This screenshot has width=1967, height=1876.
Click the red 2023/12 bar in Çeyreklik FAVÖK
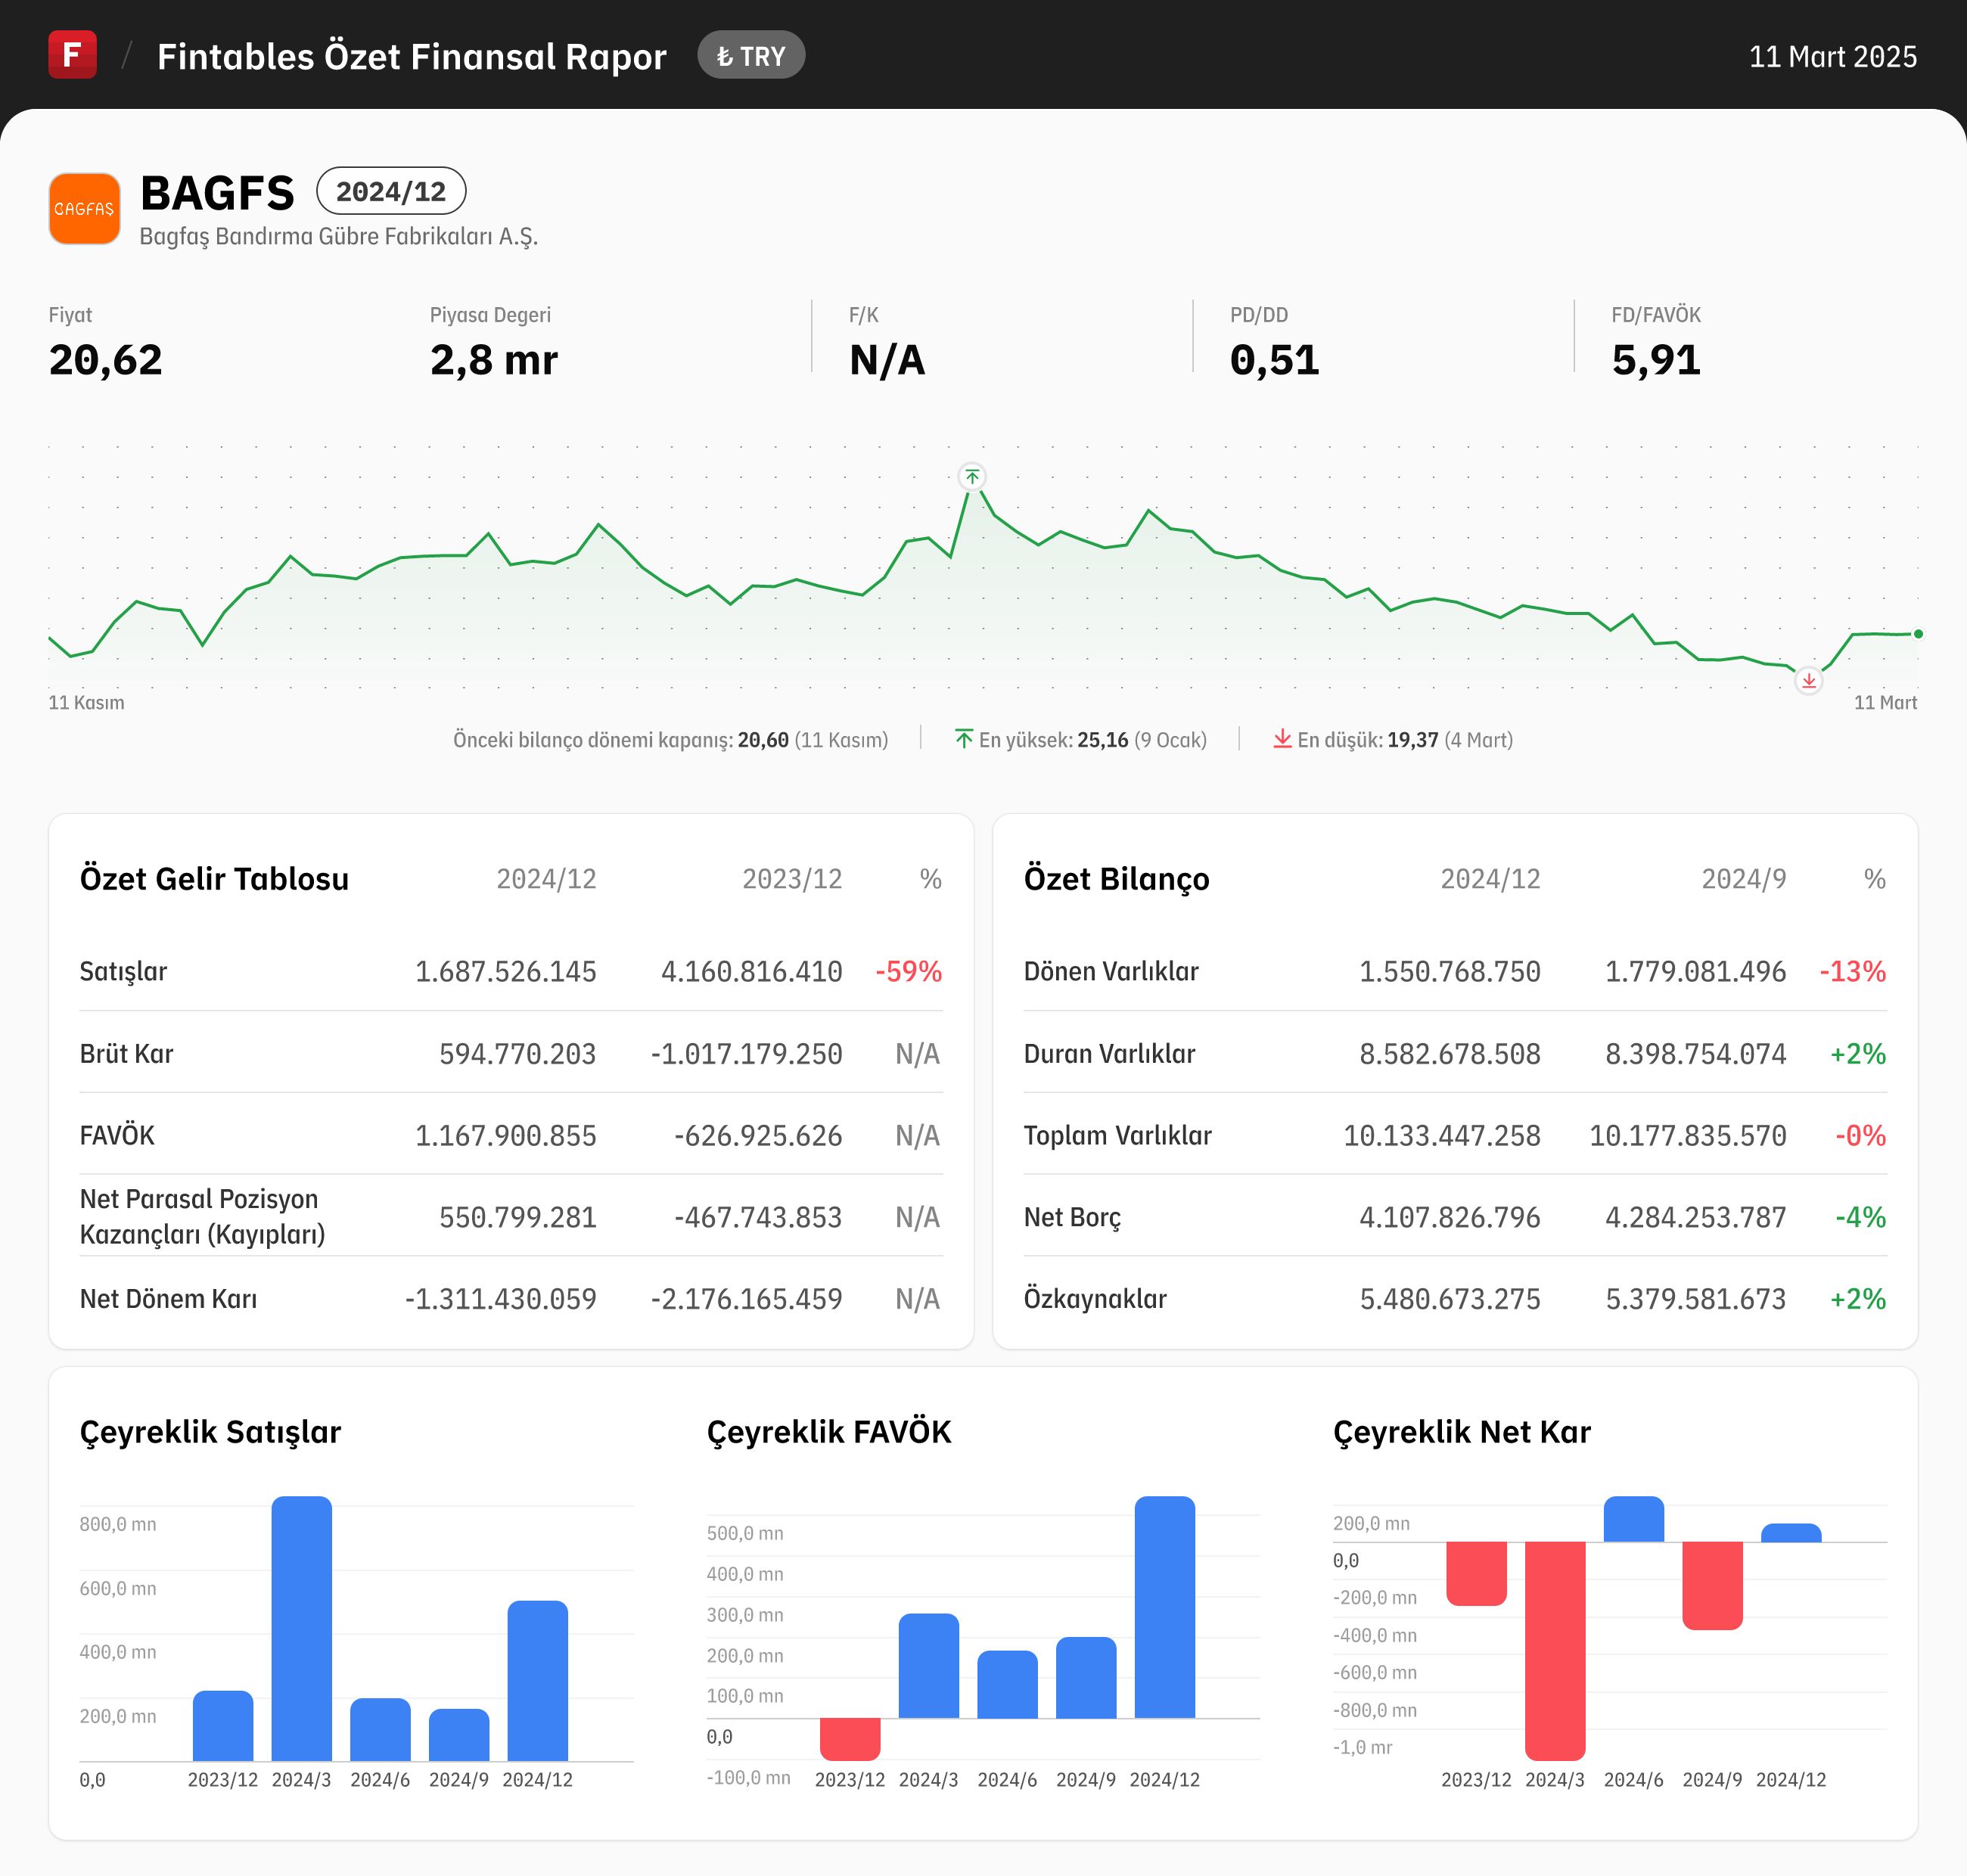click(x=849, y=1739)
